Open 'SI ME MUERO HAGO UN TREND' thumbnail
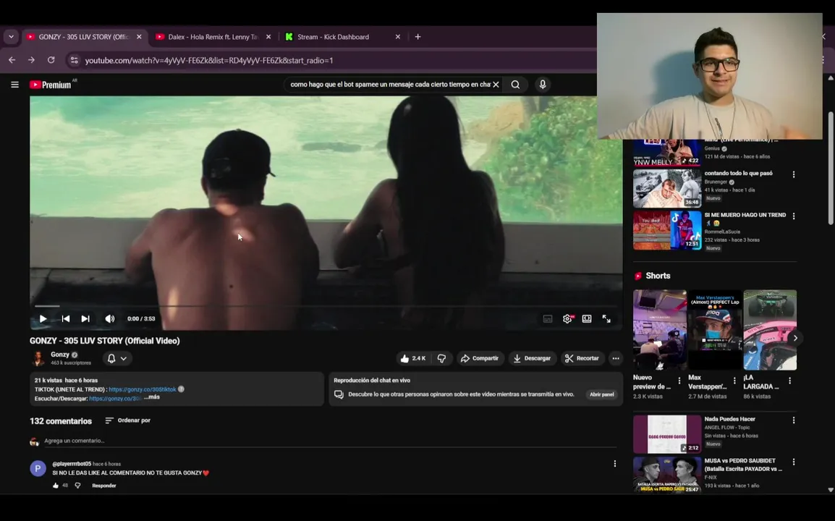 pos(666,230)
